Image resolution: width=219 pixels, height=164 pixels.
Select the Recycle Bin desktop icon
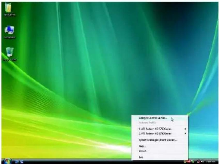pyautogui.click(x=10, y=54)
